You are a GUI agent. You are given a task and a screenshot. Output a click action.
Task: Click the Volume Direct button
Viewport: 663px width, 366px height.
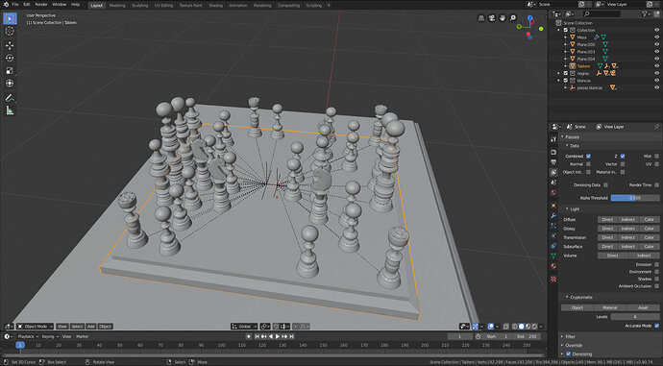tap(613, 256)
